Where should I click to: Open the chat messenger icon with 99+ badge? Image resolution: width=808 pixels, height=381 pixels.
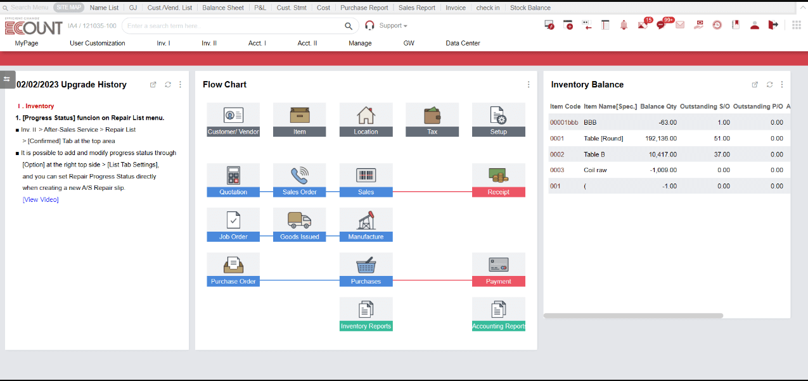point(662,24)
